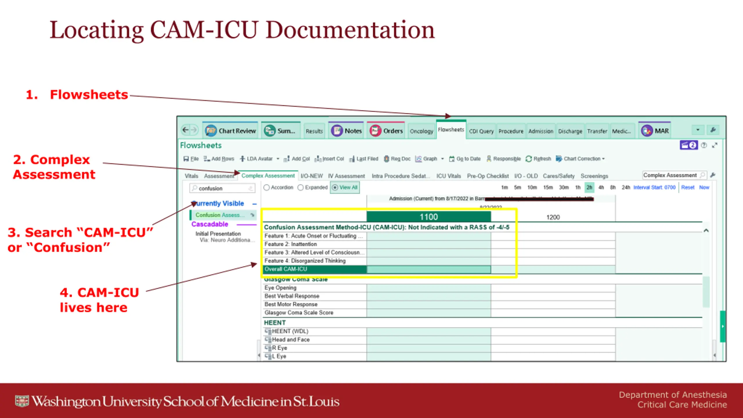This screenshot has width=743, height=418.
Task: Select the Accordion view radio button
Action: [x=266, y=188]
